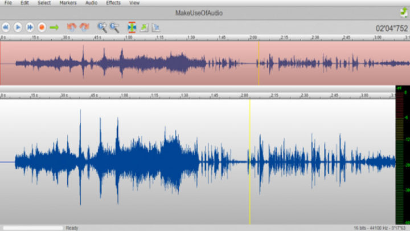Click the zoom in magnifier icon

pos(102,27)
